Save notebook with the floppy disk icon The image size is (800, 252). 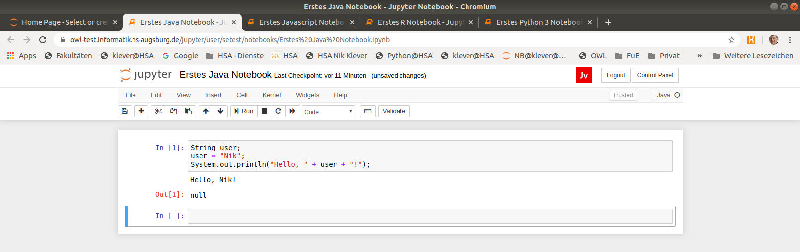tap(125, 111)
